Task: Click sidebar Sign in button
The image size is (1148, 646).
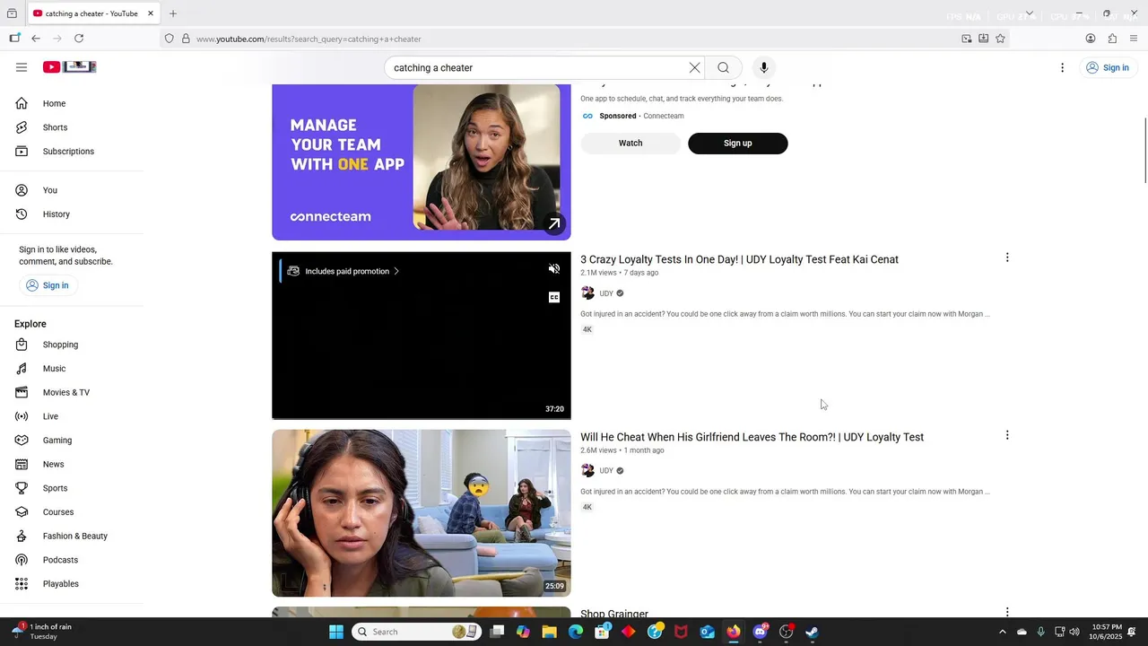Action: [x=48, y=285]
